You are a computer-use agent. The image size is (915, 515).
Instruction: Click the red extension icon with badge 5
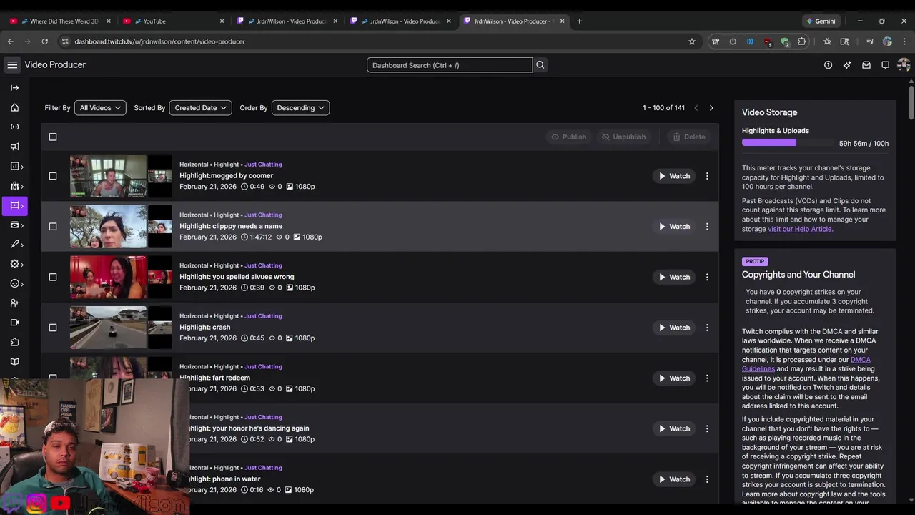click(768, 41)
